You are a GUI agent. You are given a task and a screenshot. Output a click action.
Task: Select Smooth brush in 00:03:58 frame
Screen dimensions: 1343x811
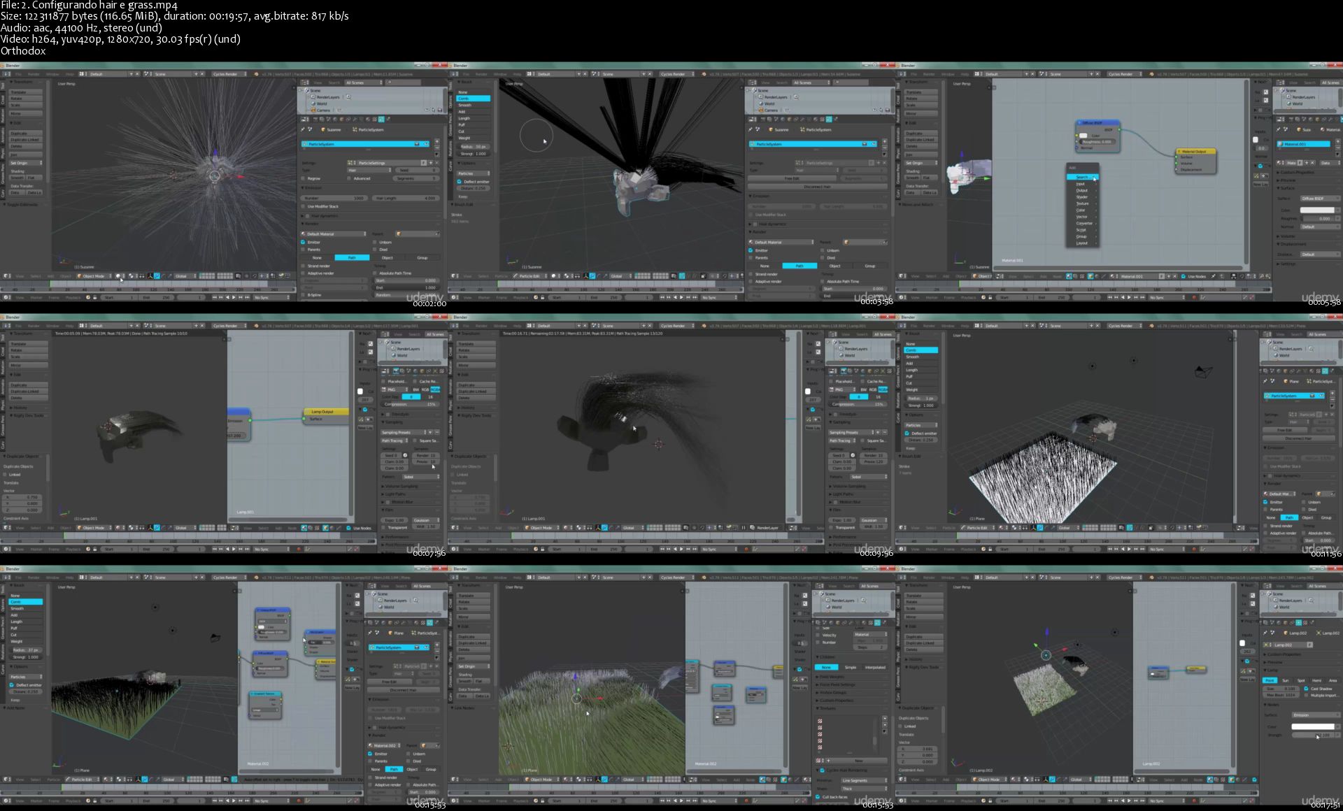click(474, 105)
